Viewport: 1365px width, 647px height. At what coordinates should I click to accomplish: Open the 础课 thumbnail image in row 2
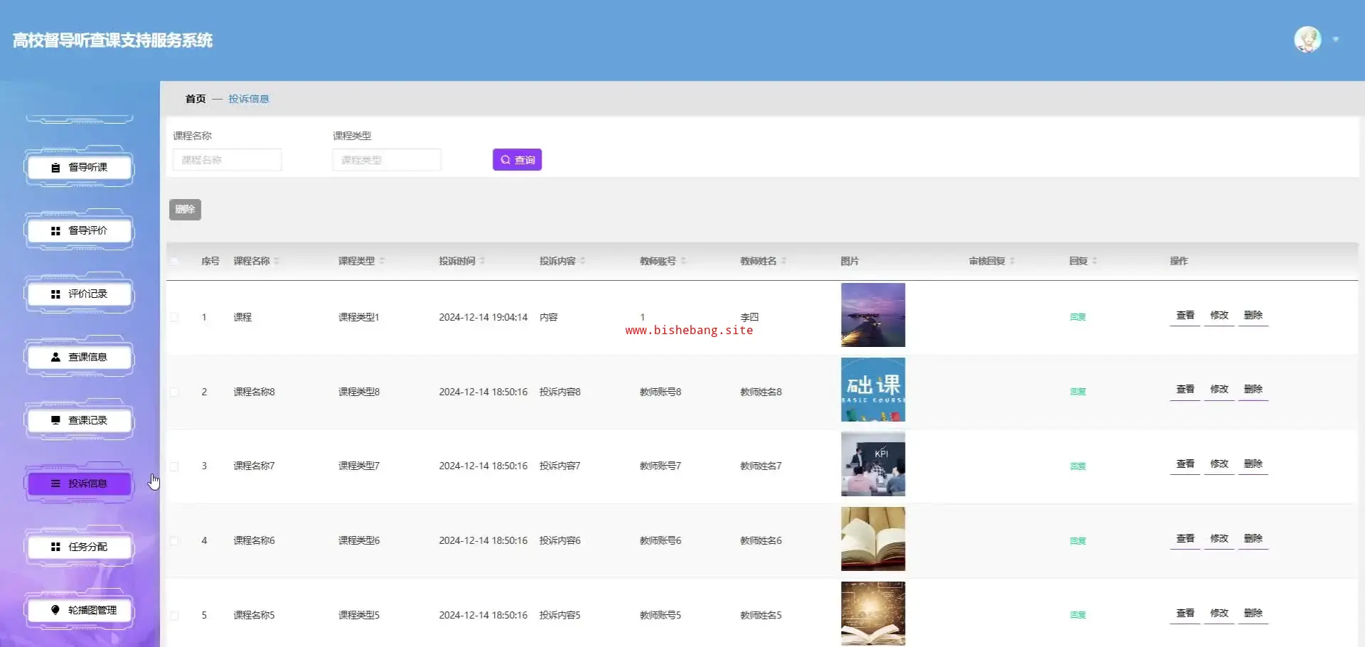[x=872, y=390]
